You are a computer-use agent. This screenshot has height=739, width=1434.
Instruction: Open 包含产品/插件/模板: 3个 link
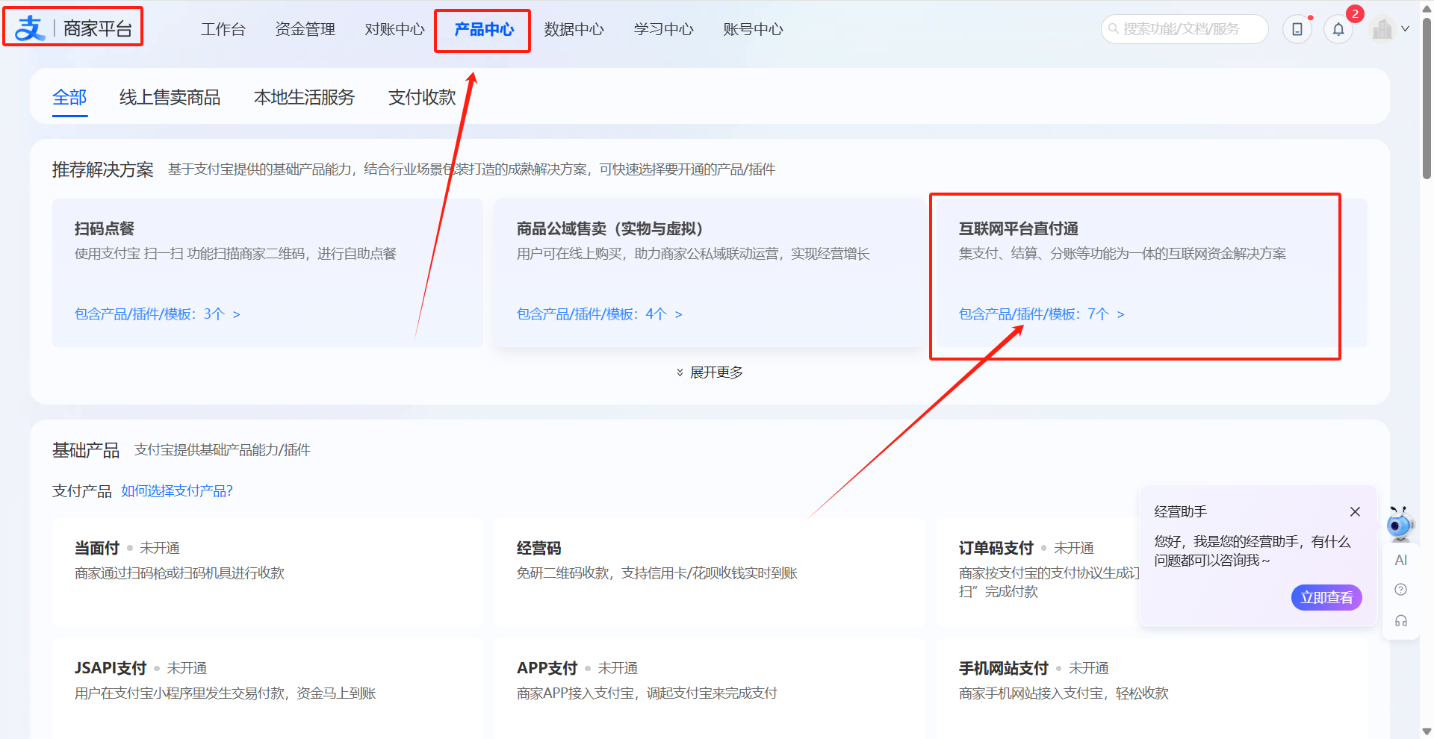click(157, 314)
